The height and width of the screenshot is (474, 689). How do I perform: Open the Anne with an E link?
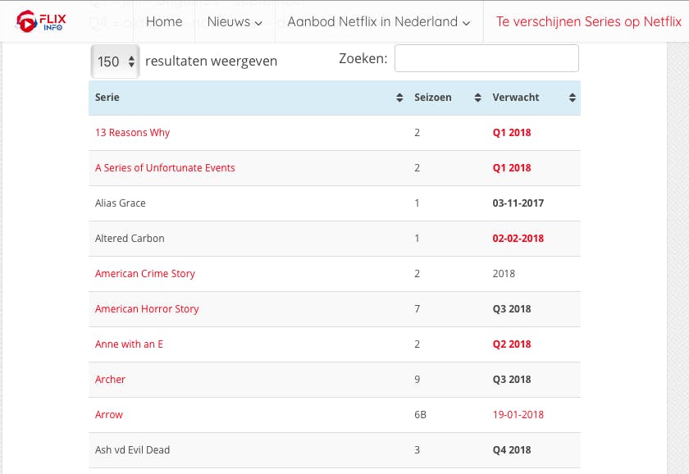pos(129,344)
